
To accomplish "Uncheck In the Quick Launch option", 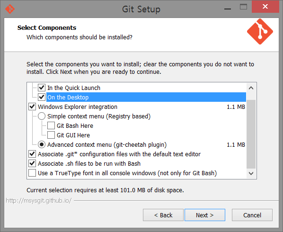I will point(42,88).
